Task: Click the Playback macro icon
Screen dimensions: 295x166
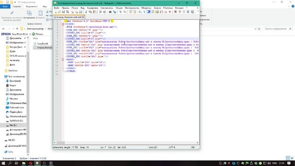Action: (184, 12)
